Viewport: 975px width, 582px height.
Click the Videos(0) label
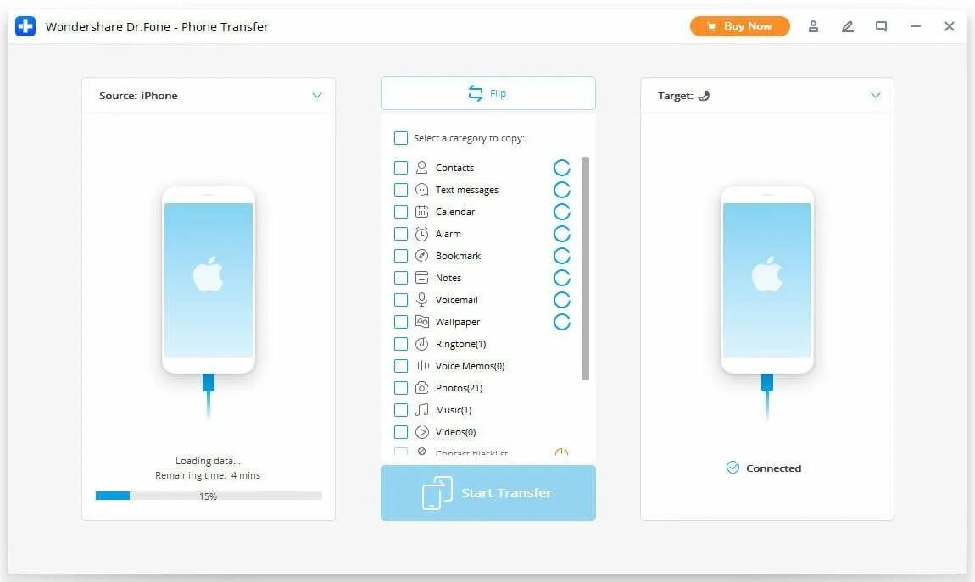(x=456, y=432)
